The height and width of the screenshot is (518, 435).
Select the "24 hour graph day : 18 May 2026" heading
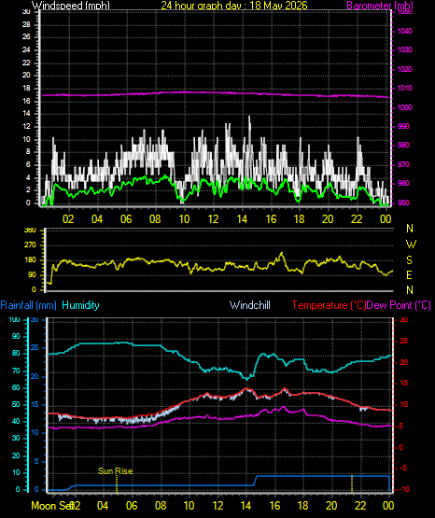[x=234, y=5]
